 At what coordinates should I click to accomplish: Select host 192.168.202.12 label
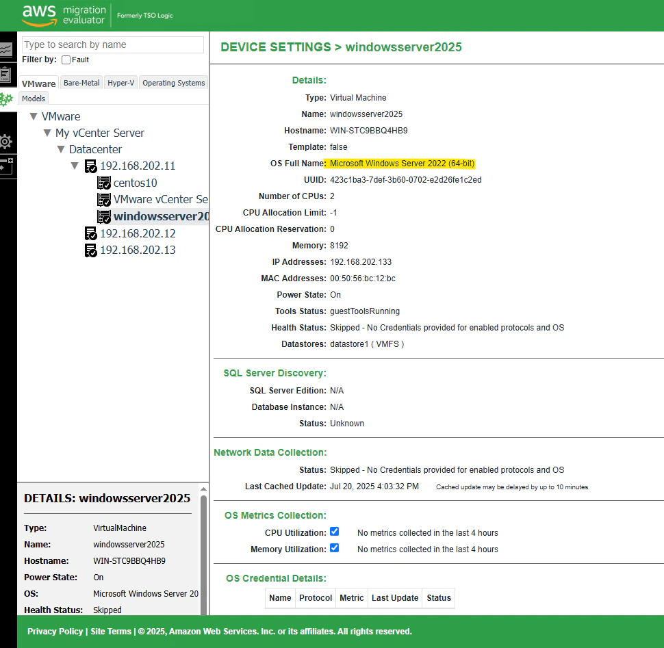click(138, 233)
